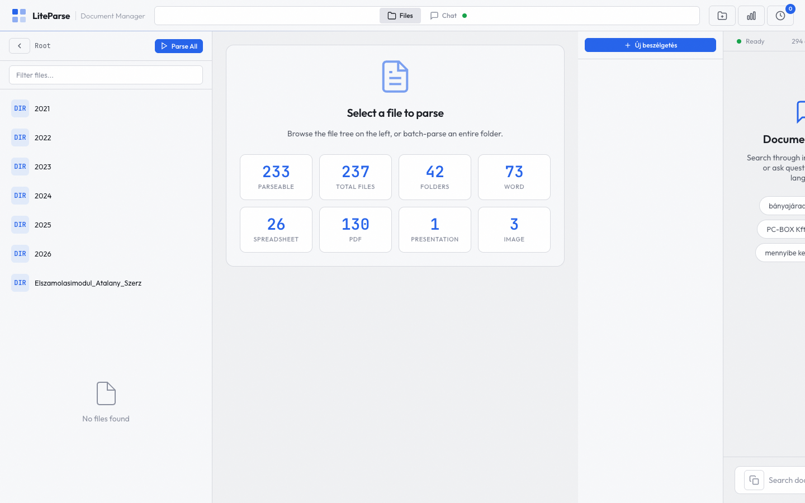Click the DIR badge of Elszamolasimodul_Atalany_Szerz

point(20,283)
